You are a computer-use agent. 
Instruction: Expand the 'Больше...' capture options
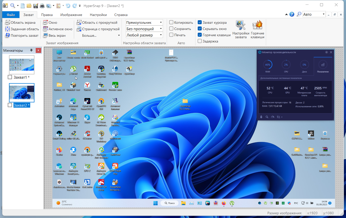(101, 36)
